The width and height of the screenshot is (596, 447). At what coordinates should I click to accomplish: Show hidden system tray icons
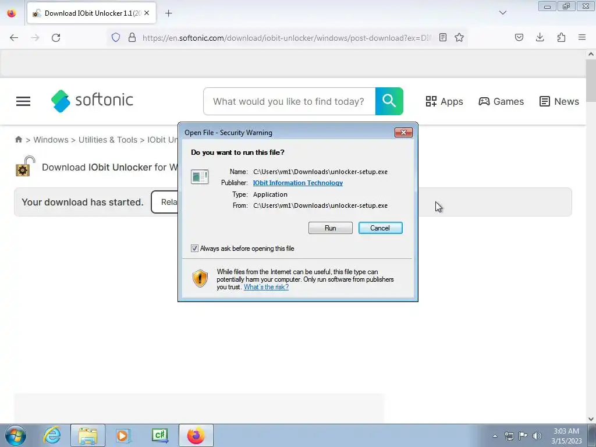pyautogui.click(x=495, y=436)
